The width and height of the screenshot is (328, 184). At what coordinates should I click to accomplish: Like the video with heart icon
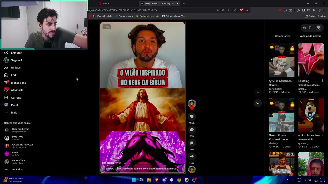(192, 117)
